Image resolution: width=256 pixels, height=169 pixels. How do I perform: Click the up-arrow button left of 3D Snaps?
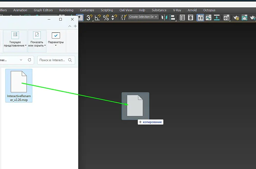click(80, 17)
